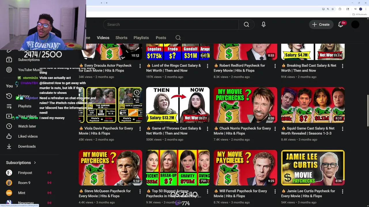Click the YouTube search magnifier button
The image size is (369, 207).
(246, 24)
